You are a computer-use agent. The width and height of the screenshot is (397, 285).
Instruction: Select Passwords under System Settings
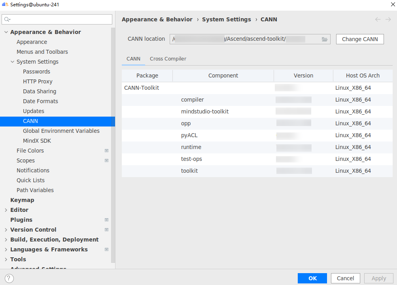point(36,72)
